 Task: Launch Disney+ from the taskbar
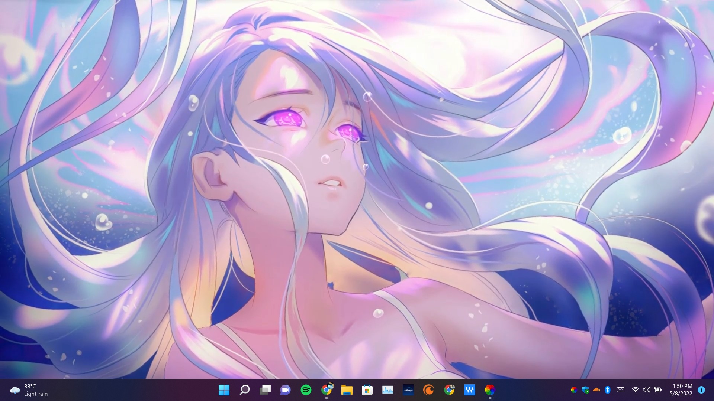point(408,390)
